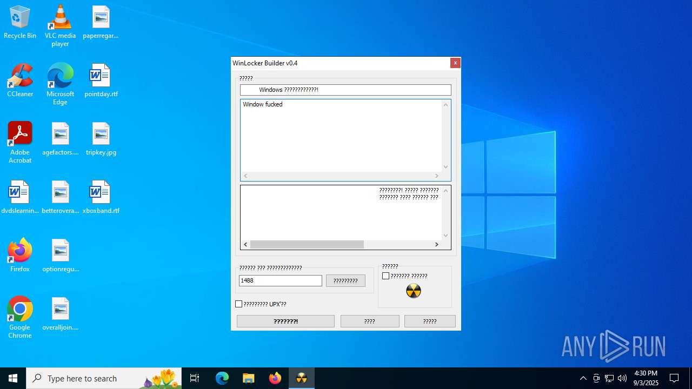
Task: Open Adobe Acrobat shortcut
Action: coord(20,143)
